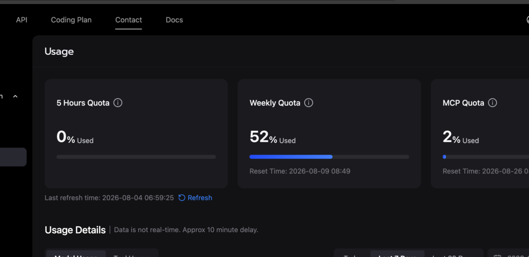Click the MCP Quota label
This screenshot has width=529, height=257.
click(x=464, y=103)
